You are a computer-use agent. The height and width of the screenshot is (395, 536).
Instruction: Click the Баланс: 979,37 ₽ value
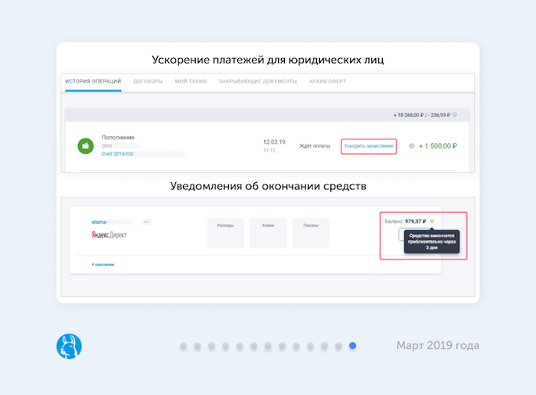pos(405,221)
